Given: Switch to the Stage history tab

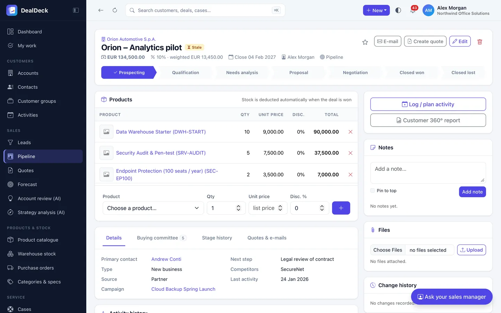Looking at the screenshot, I should tap(217, 238).
